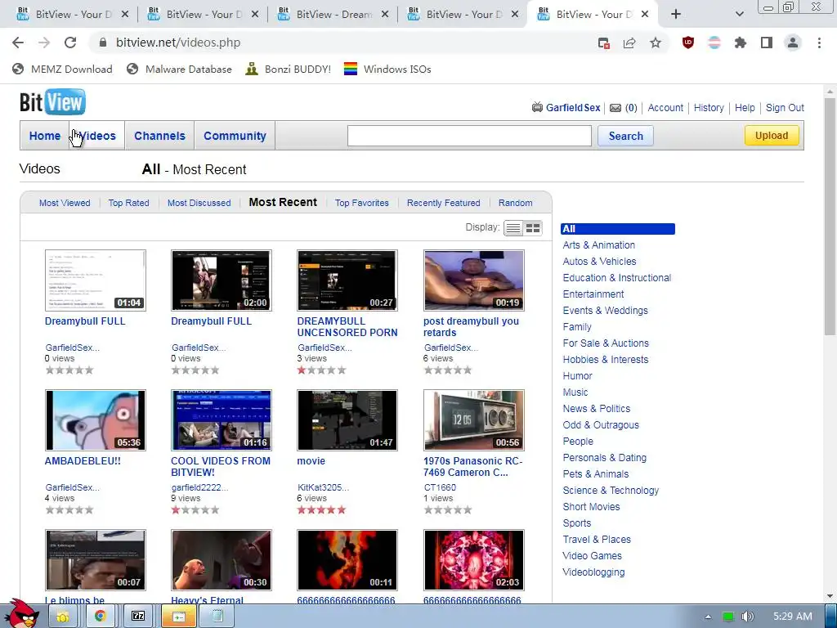837x628 pixels.
Task: Open the Chrome three-dot menu
Action: tap(819, 43)
